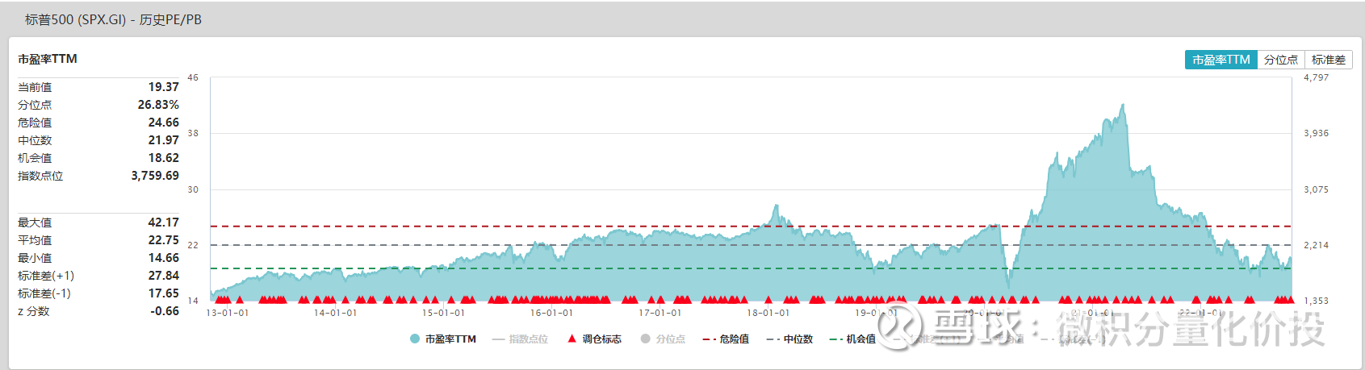Switch to the 市盈率TTM tab button

[x=1221, y=60]
